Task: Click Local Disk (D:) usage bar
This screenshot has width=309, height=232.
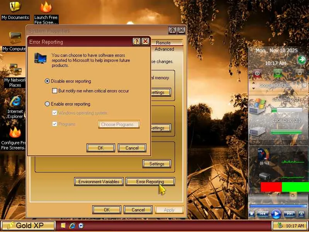Action: (287, 132)
